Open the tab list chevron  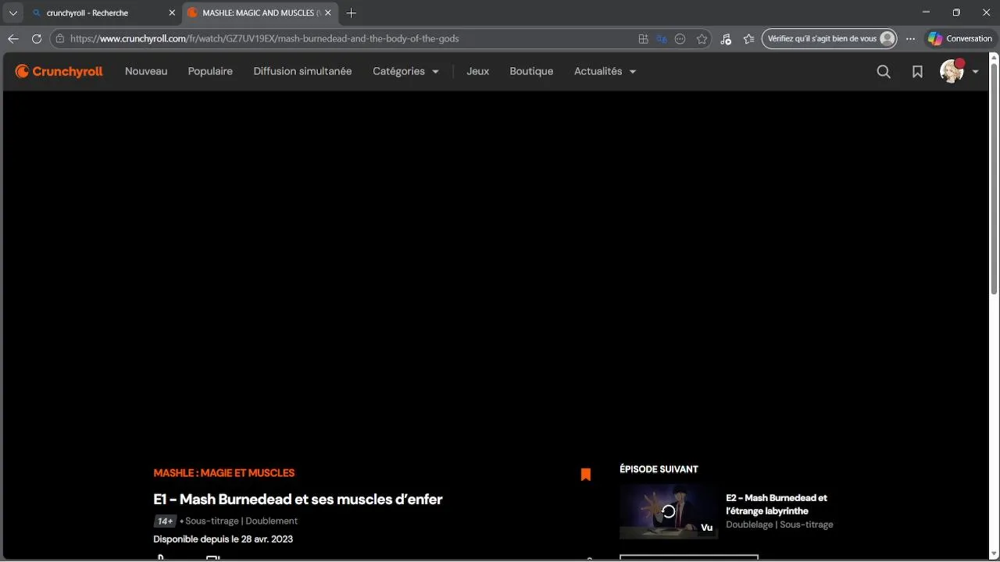(12, 12)
